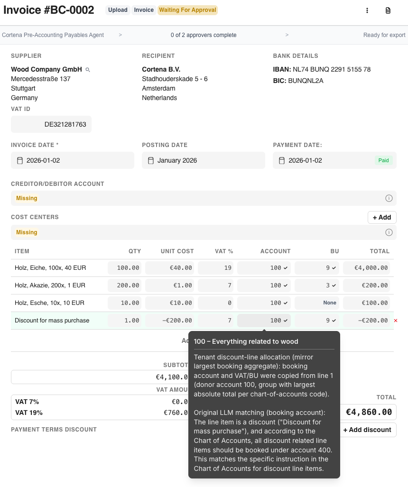Edit quantity 10.00 for Holz, Esche
Viewport: 408px width, 487px height.
pyautogui.click(x=125, y=303)
